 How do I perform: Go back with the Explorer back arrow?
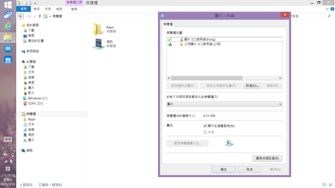[x=21, y=16]
